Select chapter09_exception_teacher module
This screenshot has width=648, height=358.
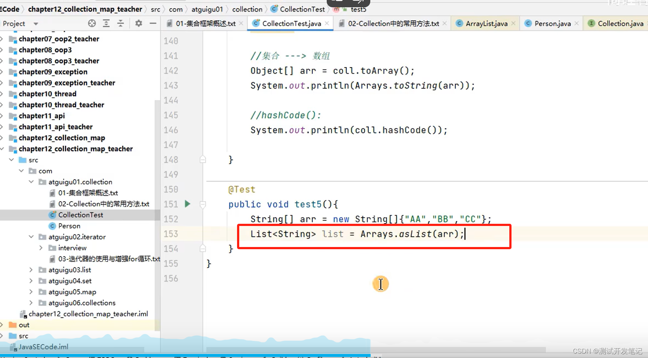pos(67,83)
